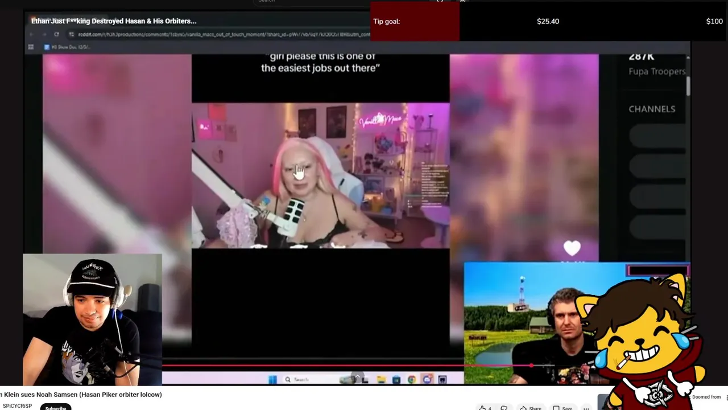Click the $100 tip goal value
This screenshot has width=728, height=410.
coord(714,21)
